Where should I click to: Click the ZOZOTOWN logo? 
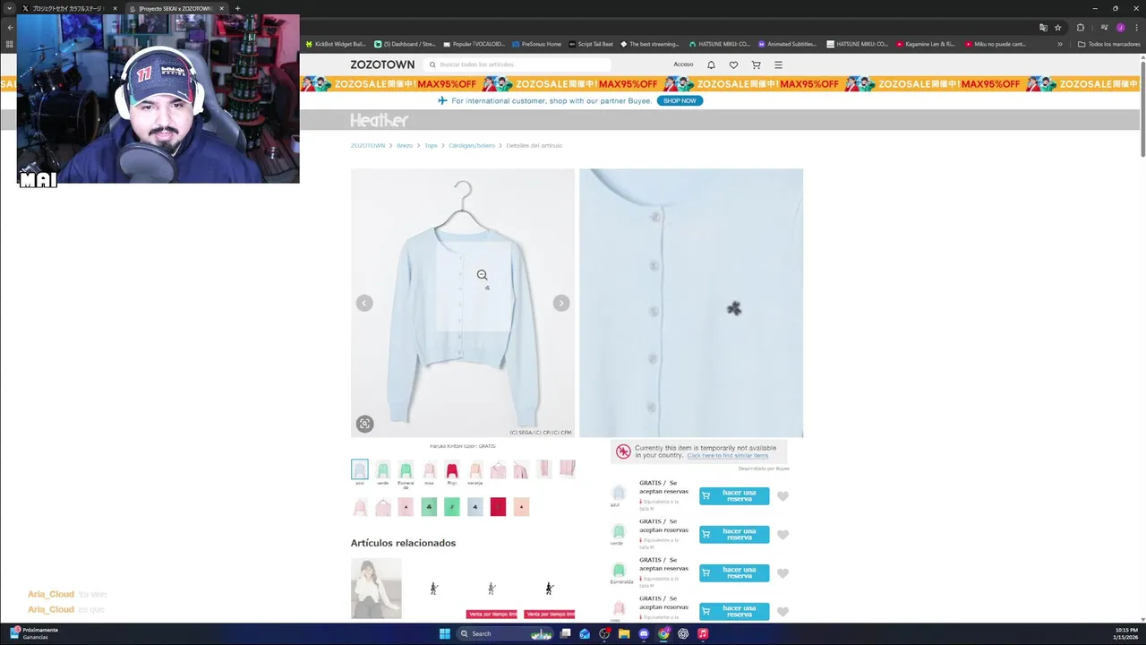click(x=382, y=64)
